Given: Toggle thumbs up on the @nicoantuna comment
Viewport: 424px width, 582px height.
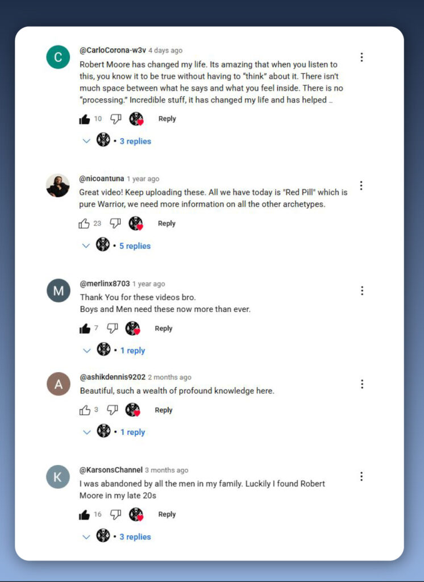Looking at the screenshot, I should click(x=84, y=223).
